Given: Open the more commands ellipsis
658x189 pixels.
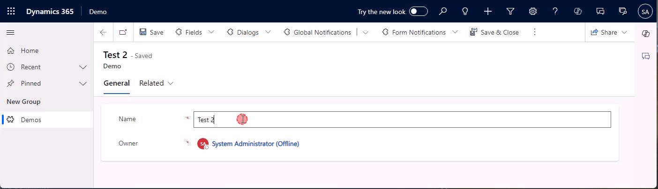Looking at the screenshot, I should pyautogui.click(x=534, y=32).
